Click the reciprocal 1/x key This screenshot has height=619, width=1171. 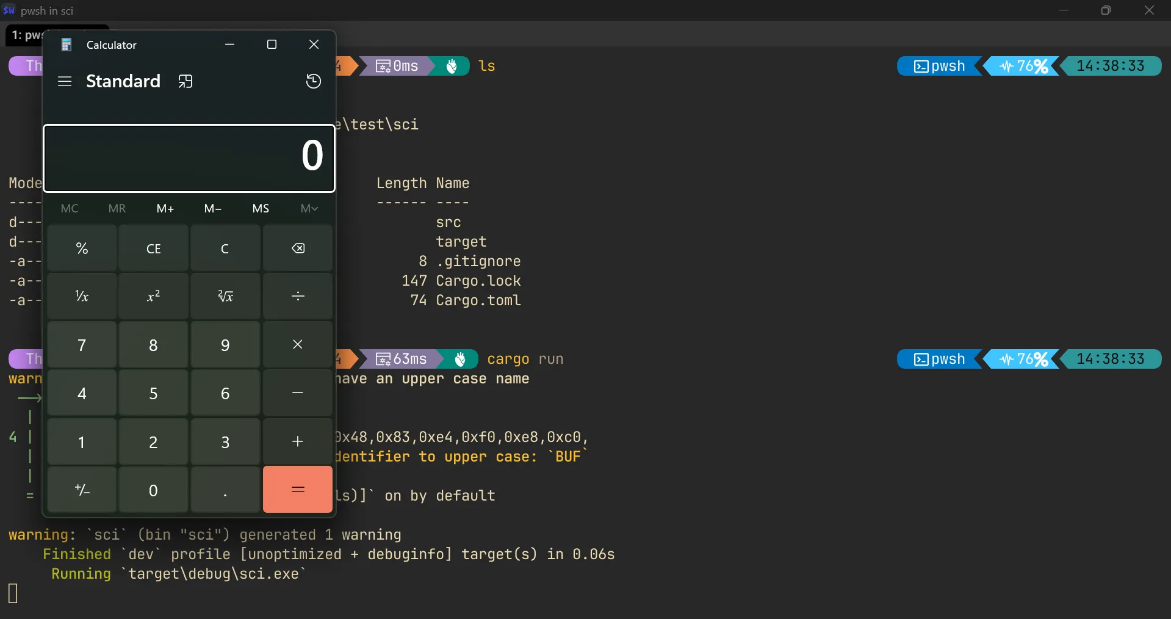pyautogui.click(x=82, y=296)
